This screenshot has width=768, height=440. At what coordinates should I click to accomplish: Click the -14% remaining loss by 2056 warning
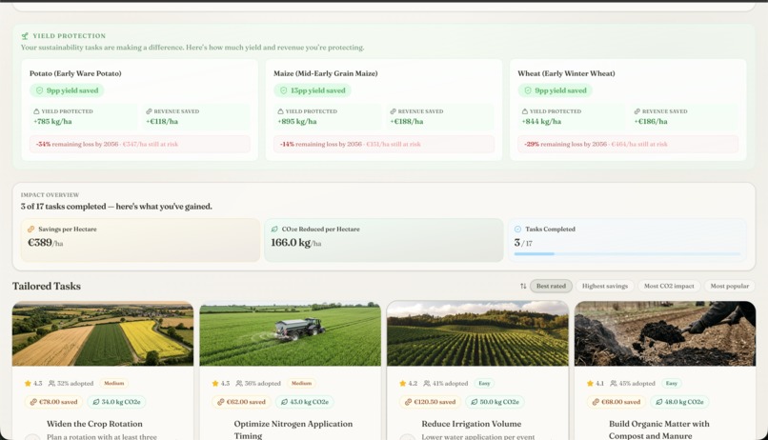383,145
